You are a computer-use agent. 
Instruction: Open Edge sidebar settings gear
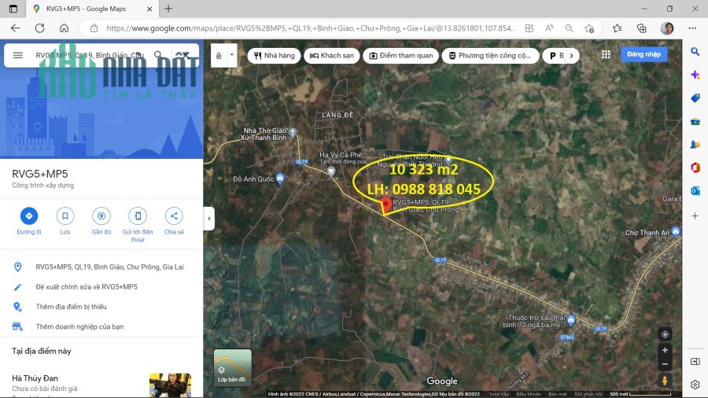click(695, 385)
